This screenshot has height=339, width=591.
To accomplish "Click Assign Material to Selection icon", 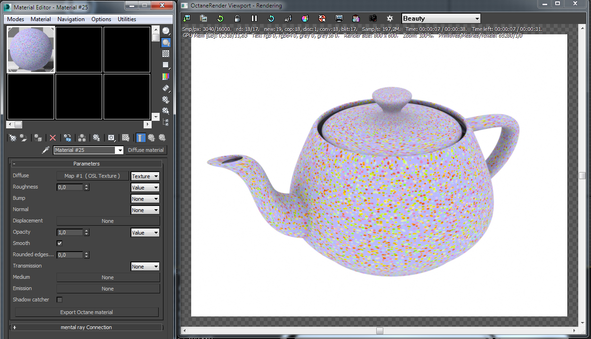I will [x=38, y=138].
